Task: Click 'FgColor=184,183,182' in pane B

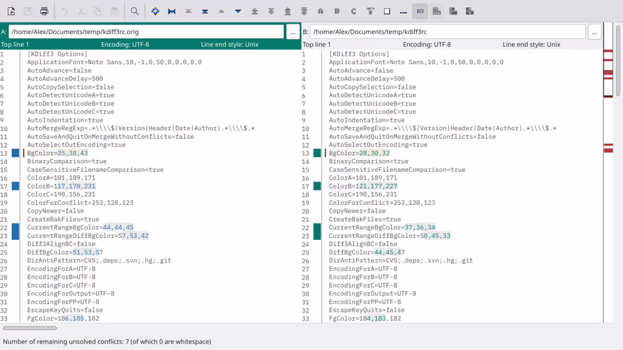Action: (365, 318)
